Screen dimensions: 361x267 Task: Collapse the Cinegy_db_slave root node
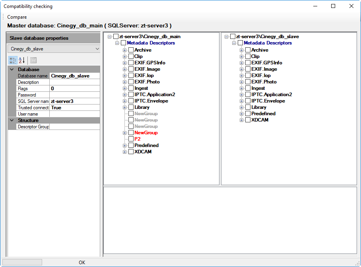227,37
